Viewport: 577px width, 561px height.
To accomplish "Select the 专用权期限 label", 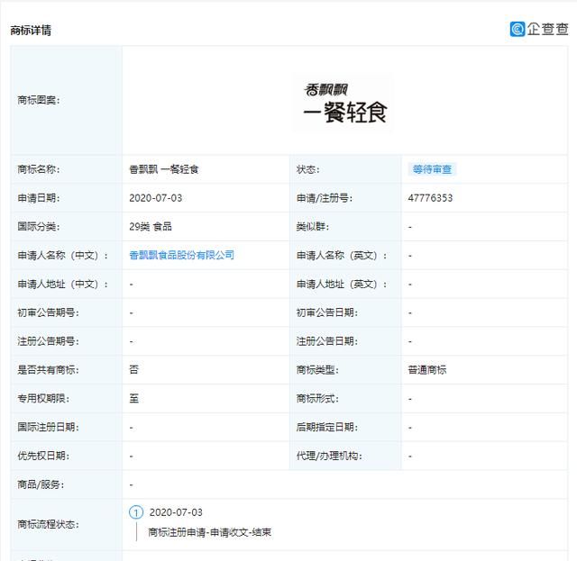I will point(43,399).
